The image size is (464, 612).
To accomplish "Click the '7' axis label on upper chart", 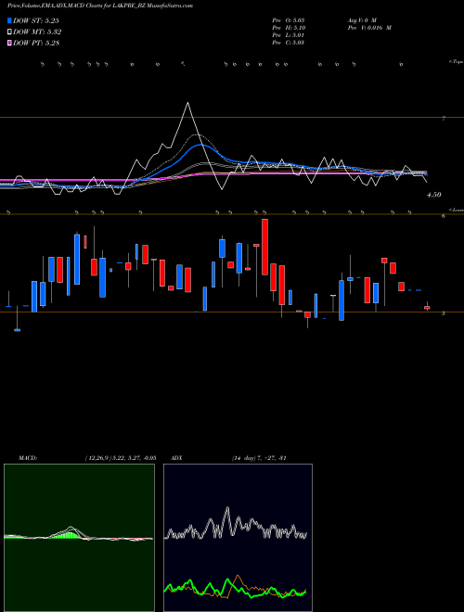I will [x=444, y=119].
